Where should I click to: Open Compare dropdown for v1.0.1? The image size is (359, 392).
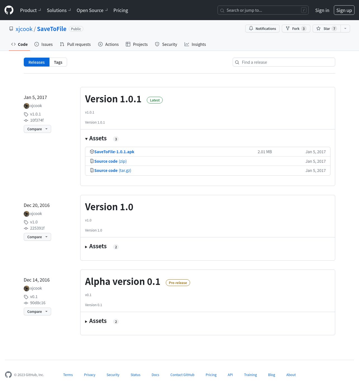point(37,129)
